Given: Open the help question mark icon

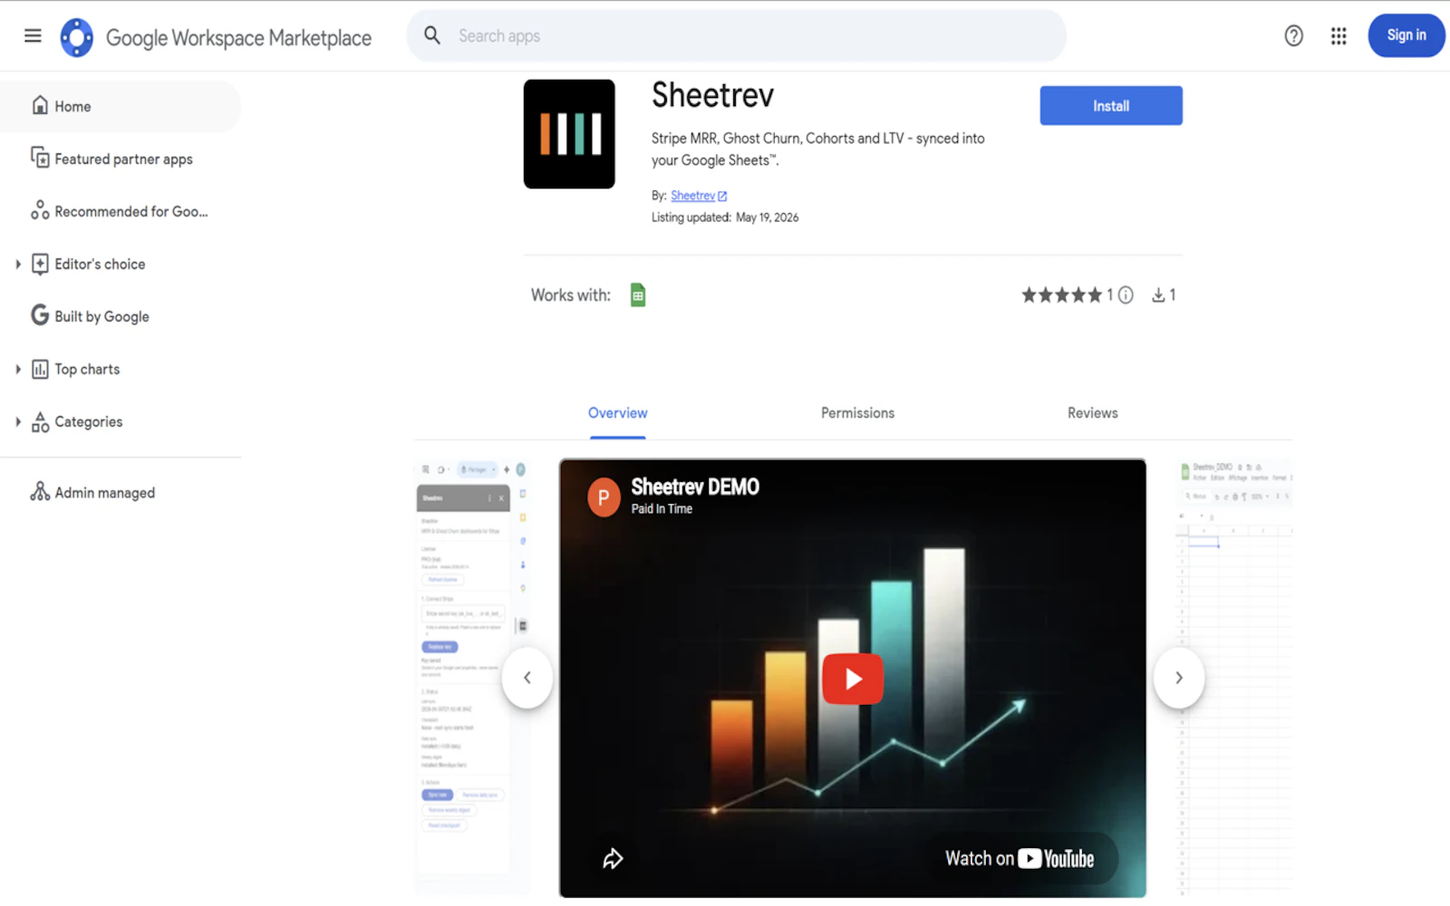Looking at the screenshot, I should [1293, 35].
